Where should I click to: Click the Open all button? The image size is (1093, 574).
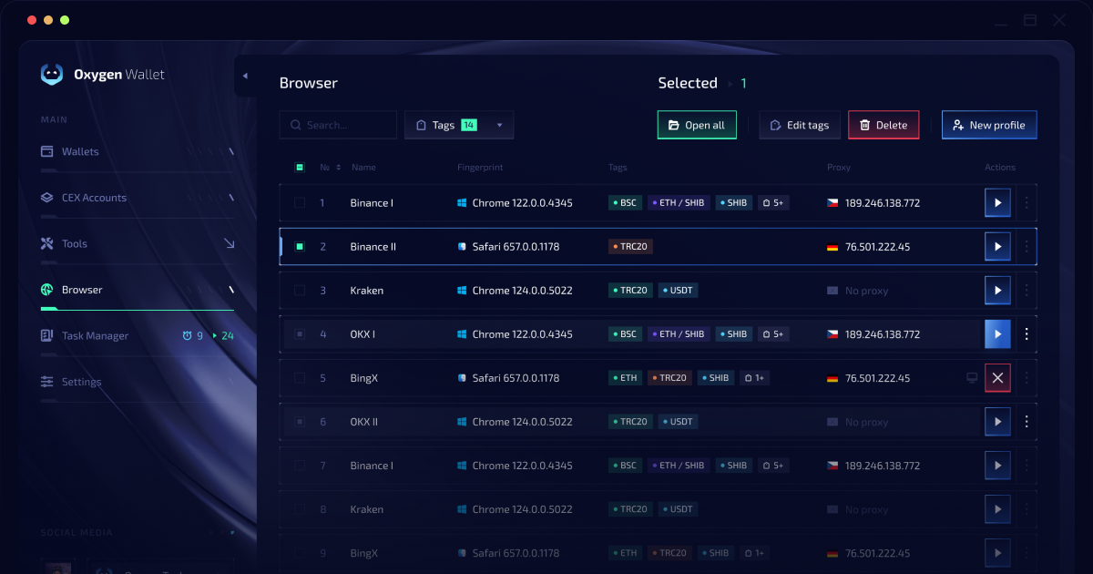pos(697,125)
